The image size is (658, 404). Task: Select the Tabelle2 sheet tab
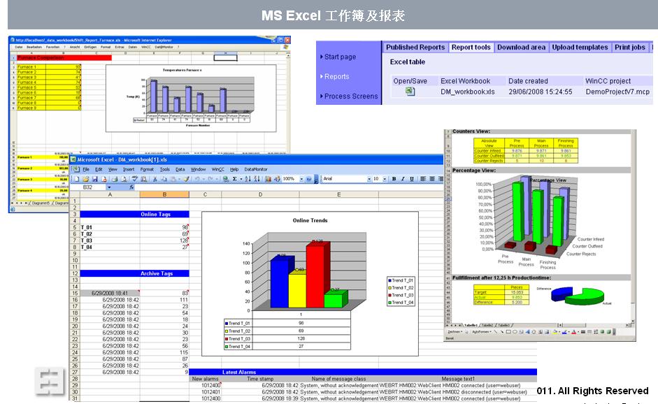point(487,325)
